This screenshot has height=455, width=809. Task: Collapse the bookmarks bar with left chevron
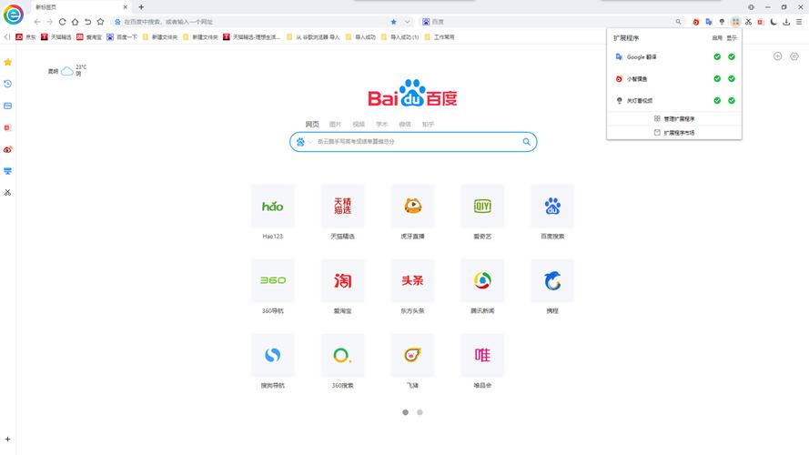6,37
